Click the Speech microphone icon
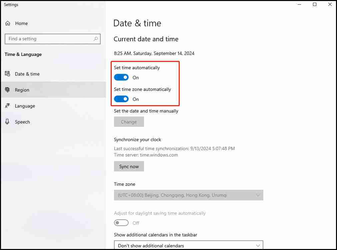Screen dimensions: 337x250 pos(7,122)
